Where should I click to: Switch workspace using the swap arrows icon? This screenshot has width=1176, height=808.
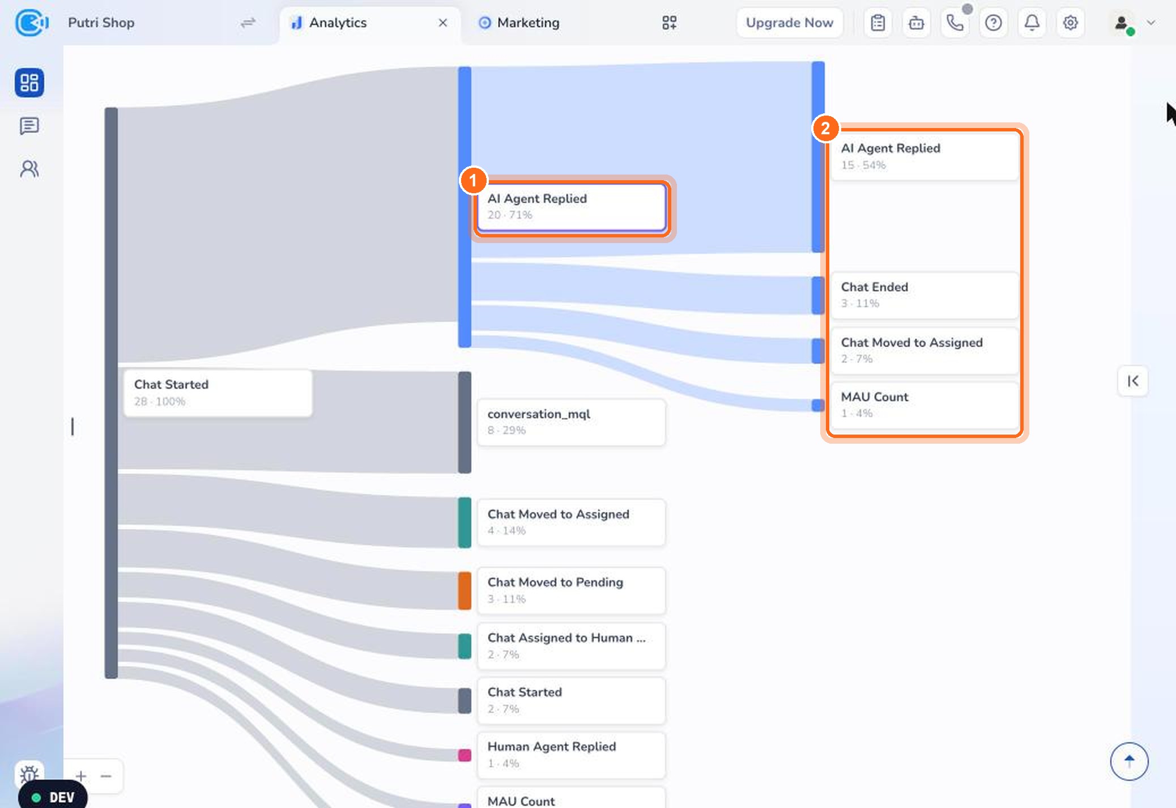(x=248, y=23)
